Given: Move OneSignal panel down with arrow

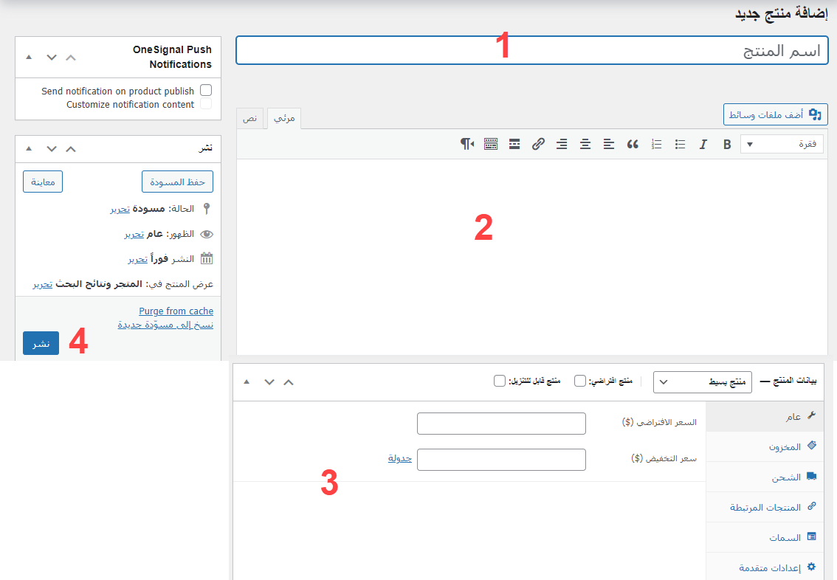Looking at the screenshot, I should (x=51, y=58).
